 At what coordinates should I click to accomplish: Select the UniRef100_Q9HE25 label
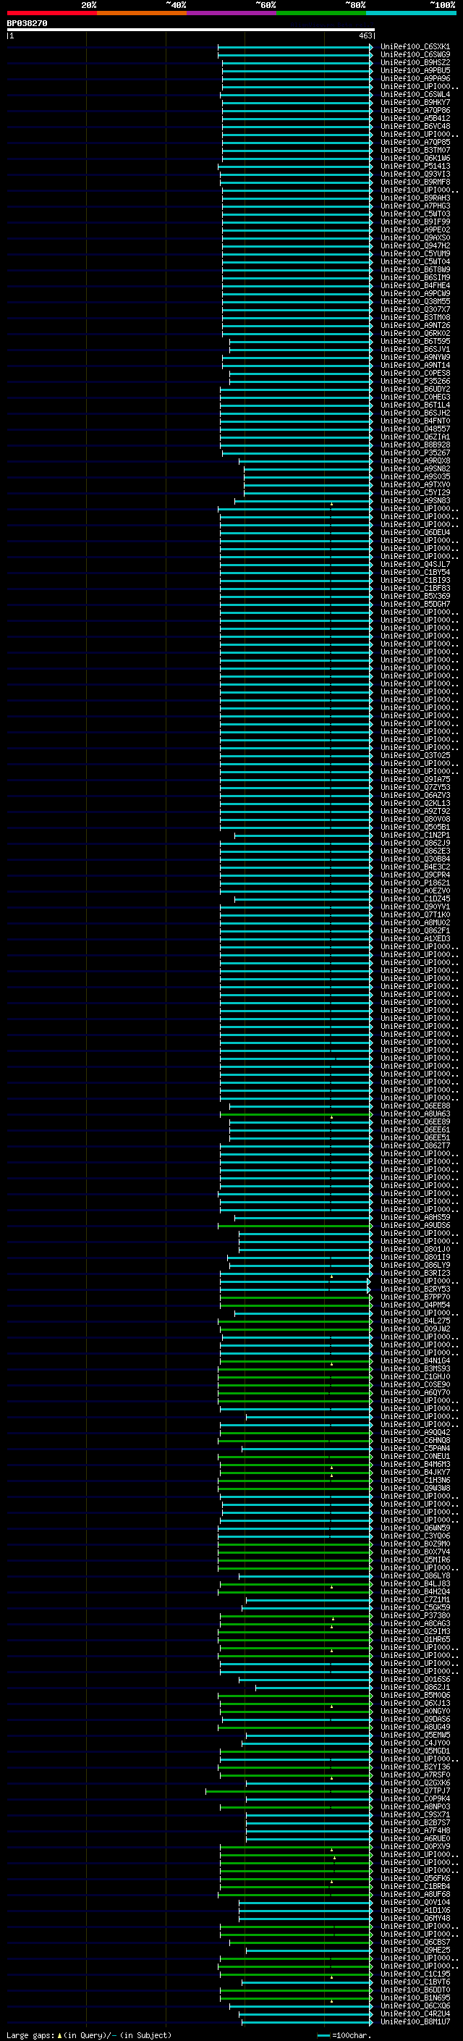[415, 1950]
